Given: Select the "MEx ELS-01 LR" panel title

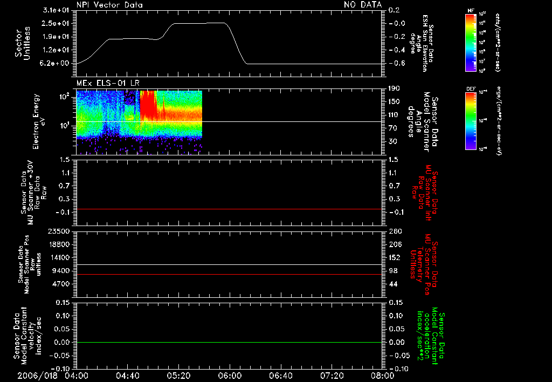Looking at the screenshot, I should [108, 84].
